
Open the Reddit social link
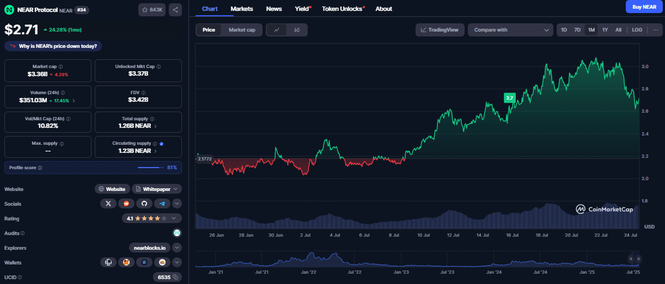pyautogui.click(x=126, y=203)
